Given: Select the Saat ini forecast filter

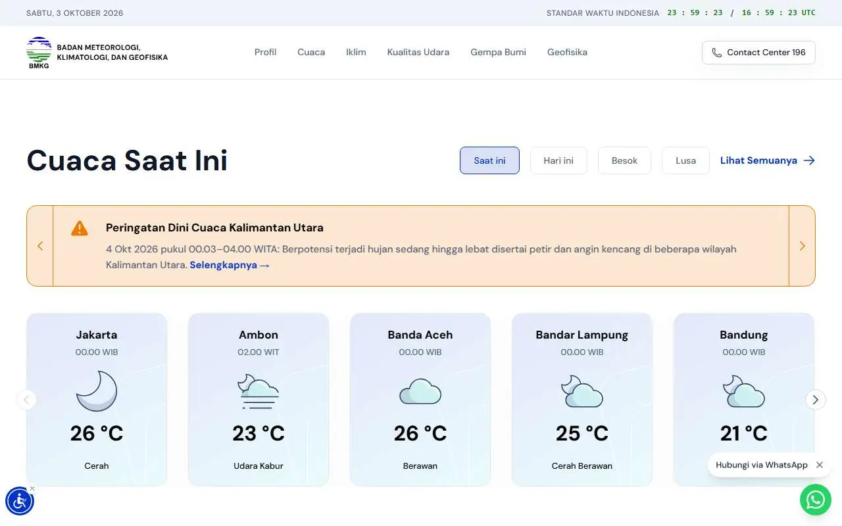Looking at the screenshot, I should pyautogui.click(x=489, y=160).
